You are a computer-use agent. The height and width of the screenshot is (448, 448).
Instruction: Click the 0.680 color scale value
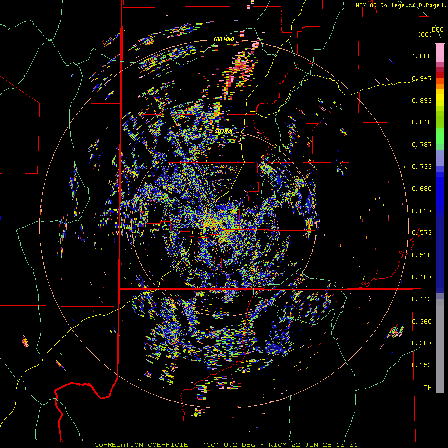pyautogui.click(x=422, y=189)
